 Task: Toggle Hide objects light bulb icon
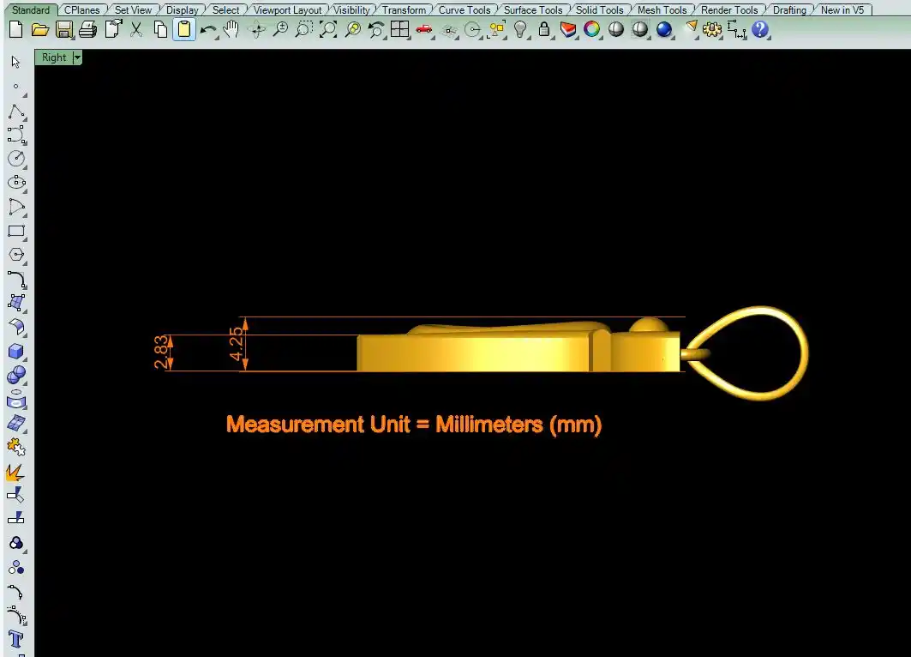click(519, 30)
